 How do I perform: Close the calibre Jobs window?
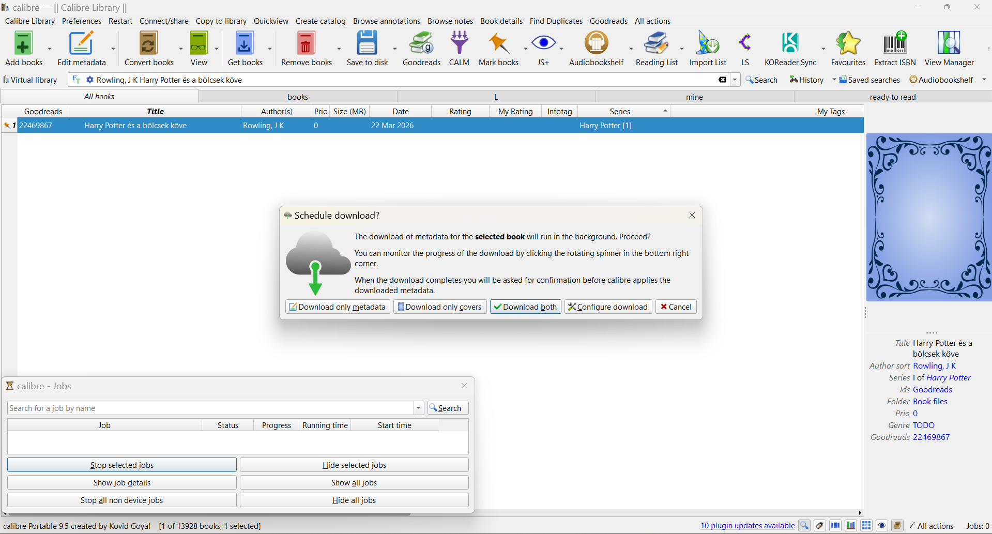tap(464, 386)
